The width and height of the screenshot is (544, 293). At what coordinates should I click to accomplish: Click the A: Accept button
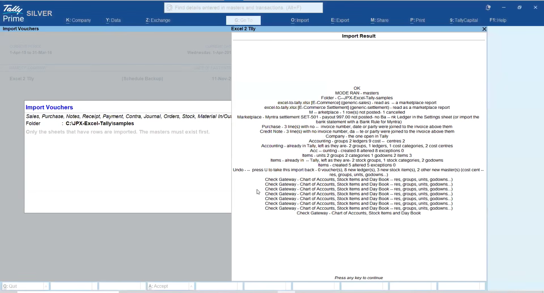[x=168, y=286]
